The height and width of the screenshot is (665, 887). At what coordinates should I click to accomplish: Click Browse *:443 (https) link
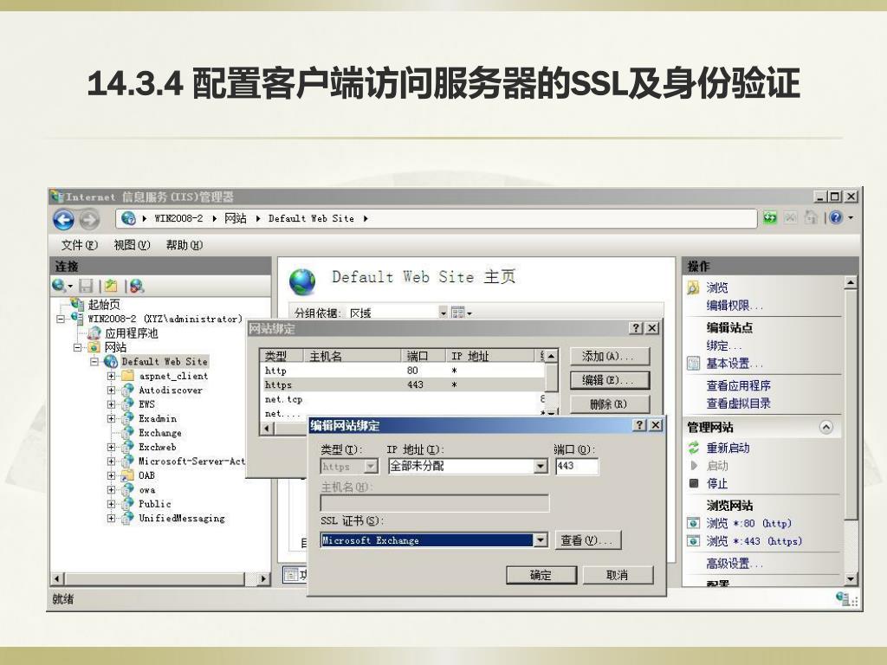click(754, 541)
